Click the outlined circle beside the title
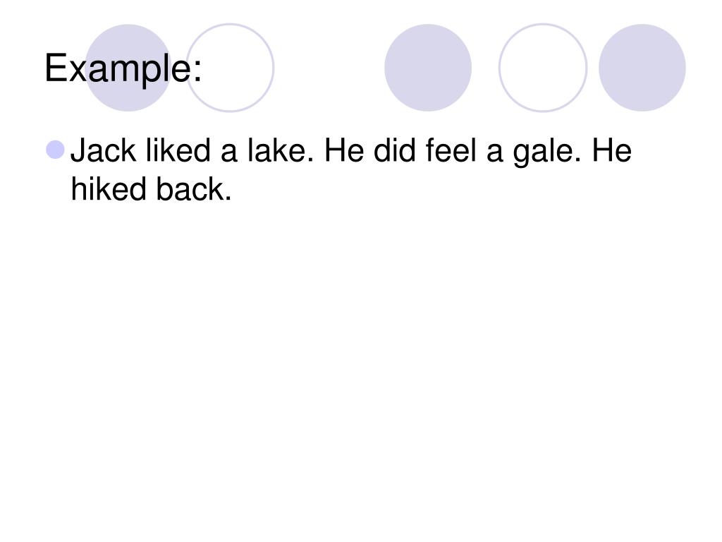 coord(231,68)
